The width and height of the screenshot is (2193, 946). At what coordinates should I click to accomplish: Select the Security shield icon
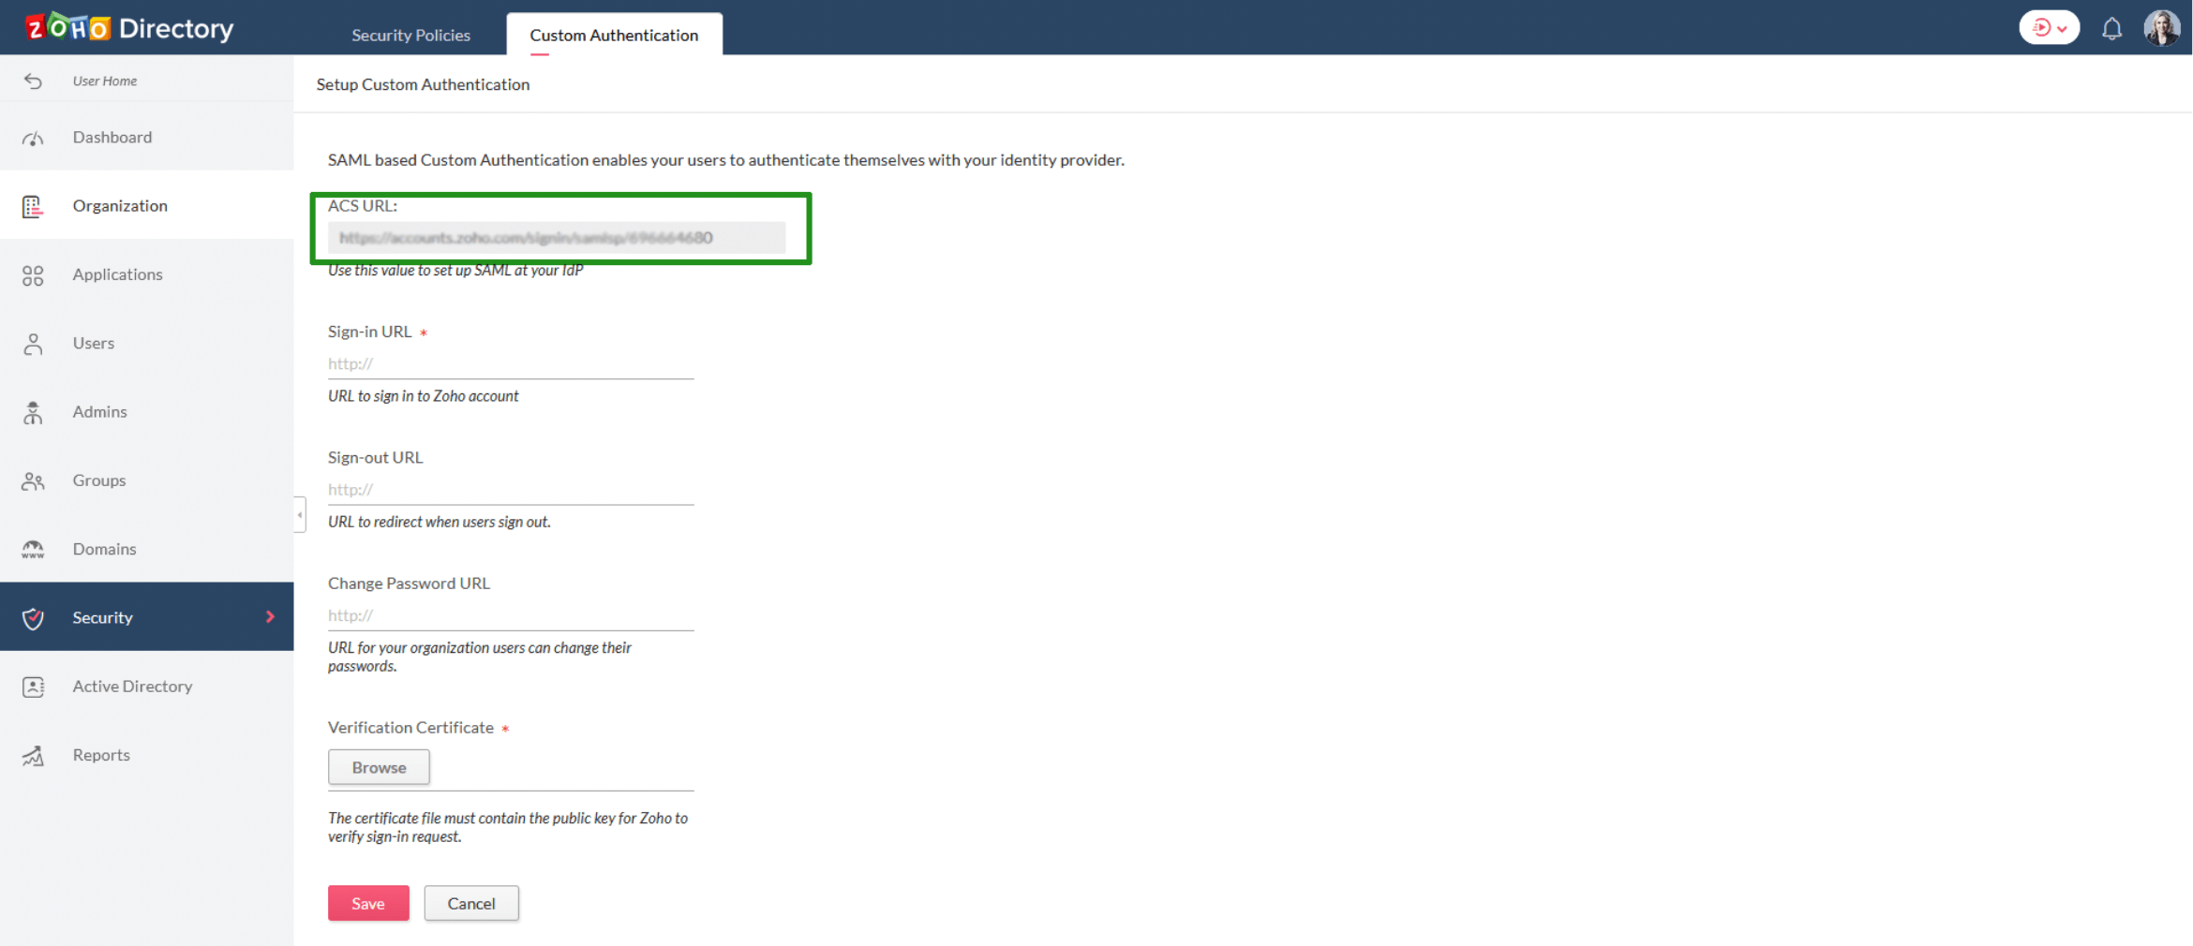coord(33,616)
